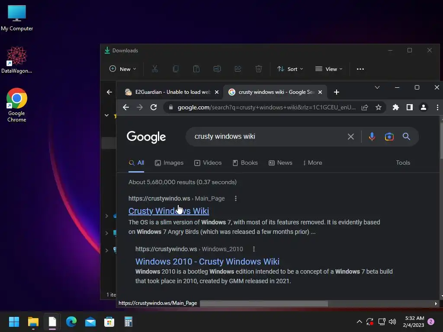
Task: Click the Share icon in Downloads toolbar
Action: click(238, 69)
